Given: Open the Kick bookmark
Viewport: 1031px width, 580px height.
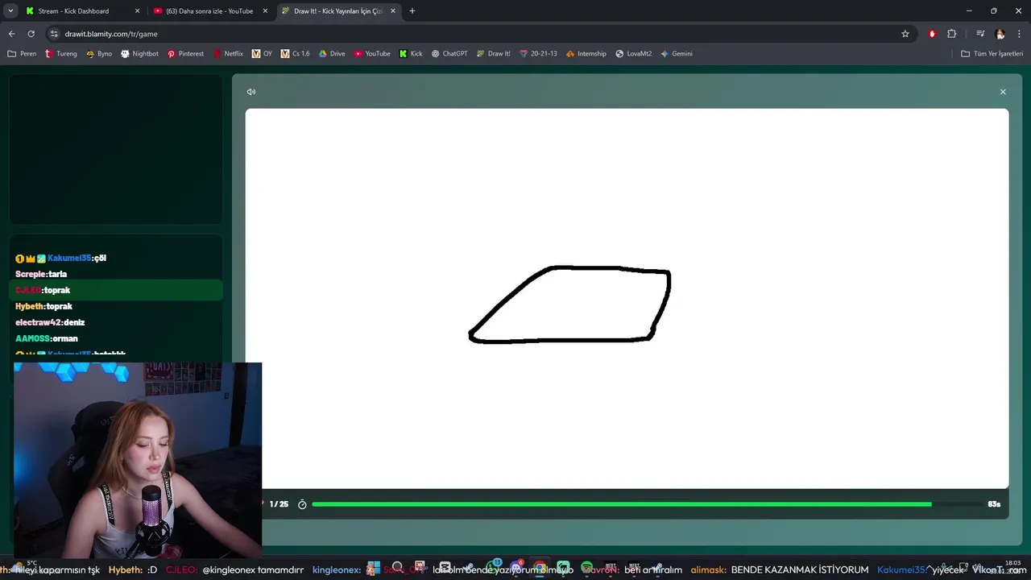Looking at the screenshot, I should [x=411, y=54].
